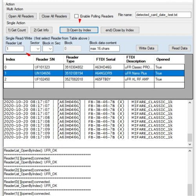196x196 pixels.
Task: Click the card log up arrow
Action: (x=190, y=103)
